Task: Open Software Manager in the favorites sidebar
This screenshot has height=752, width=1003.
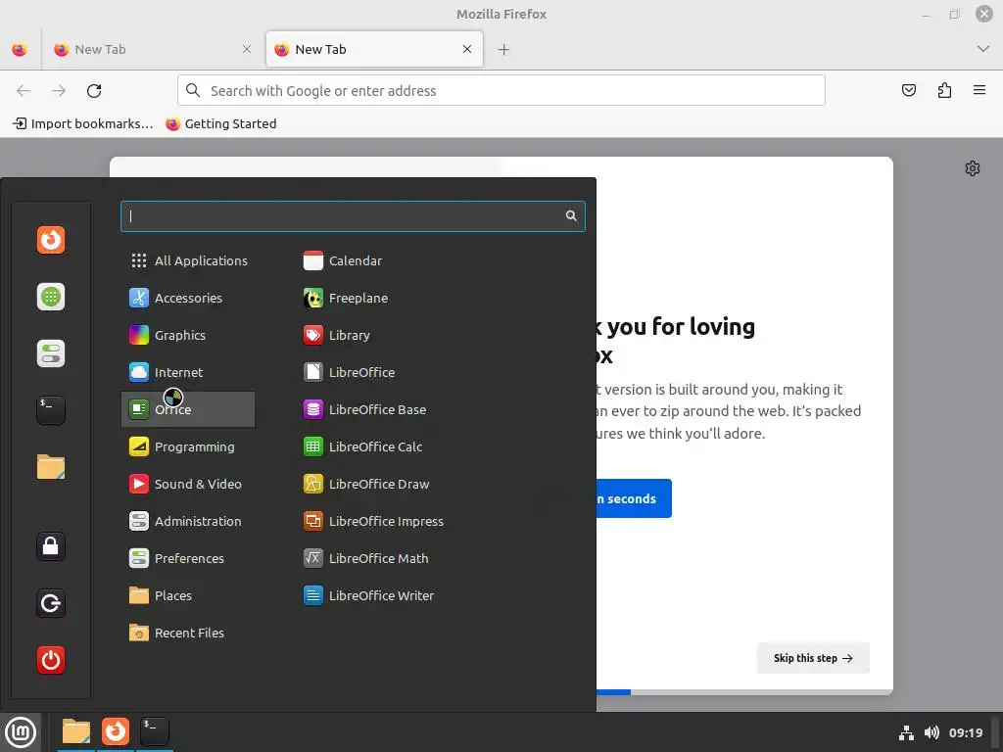Action: (51, 297)
